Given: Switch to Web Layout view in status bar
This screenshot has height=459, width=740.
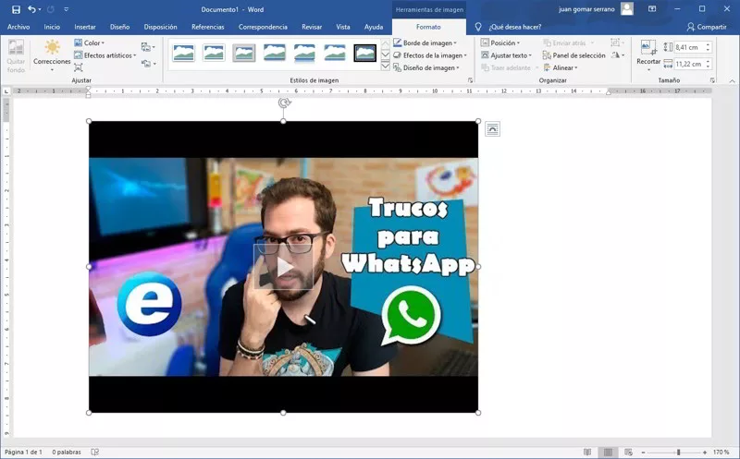Looking at the screenshot, I should click(628, 452).
